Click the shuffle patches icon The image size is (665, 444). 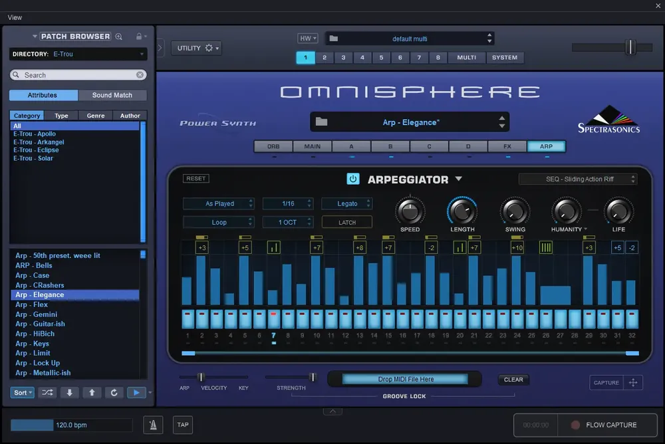point(47,393)
